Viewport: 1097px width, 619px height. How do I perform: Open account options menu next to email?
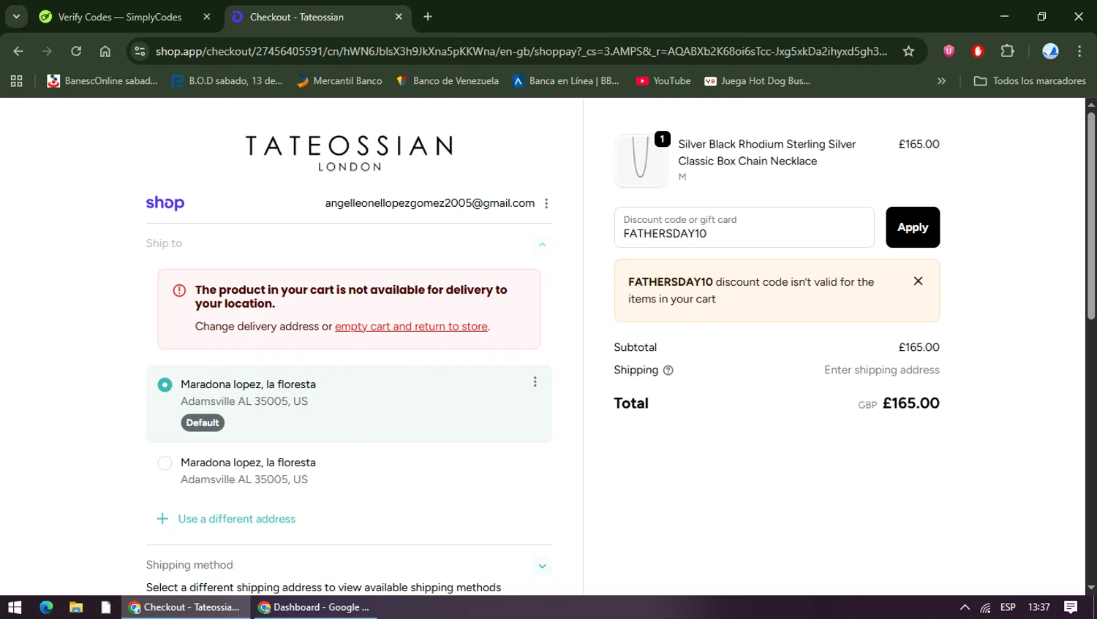coord(546,204)
